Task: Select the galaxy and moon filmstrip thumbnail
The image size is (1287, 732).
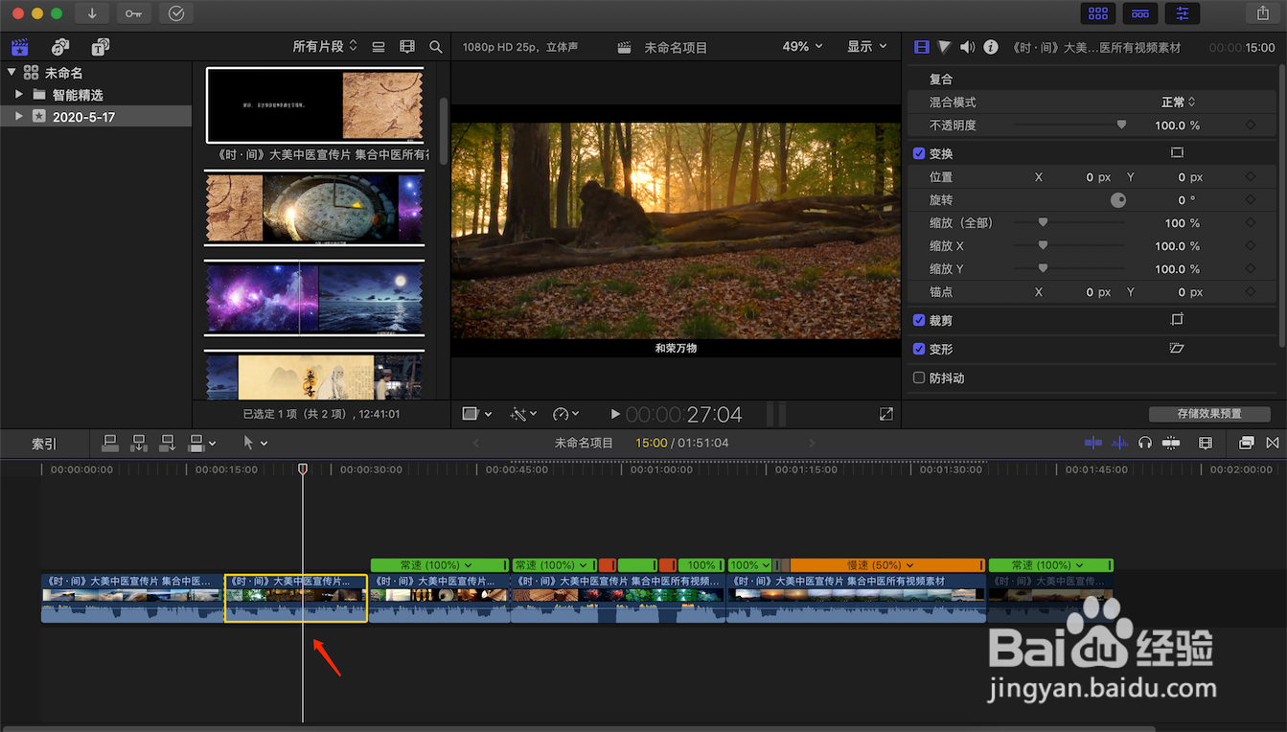Action: tap(314, 298)
